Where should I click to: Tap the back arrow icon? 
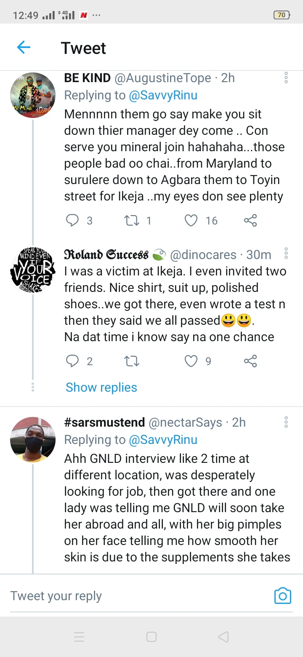pos(24,48)
